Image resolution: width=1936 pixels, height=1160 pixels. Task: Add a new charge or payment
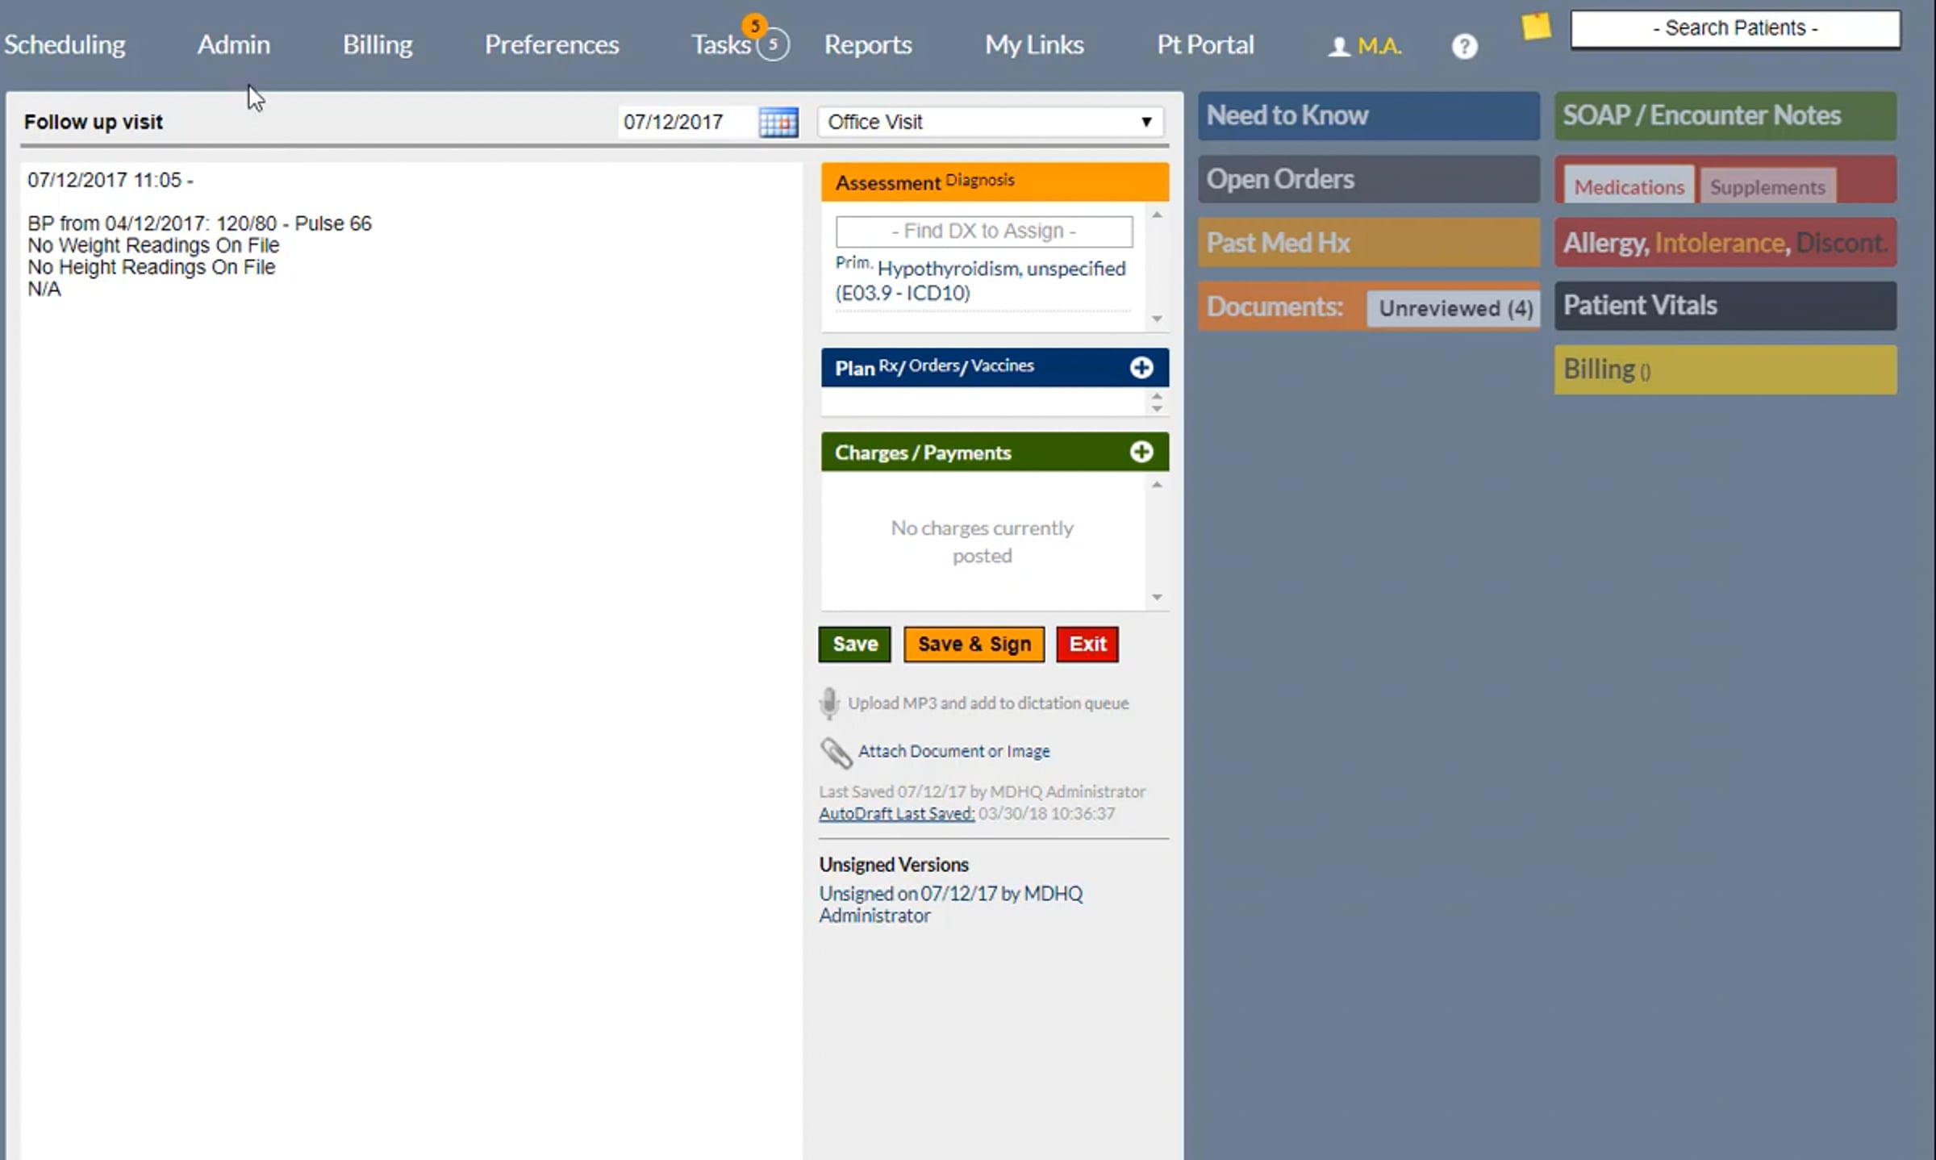[1141, 452]
